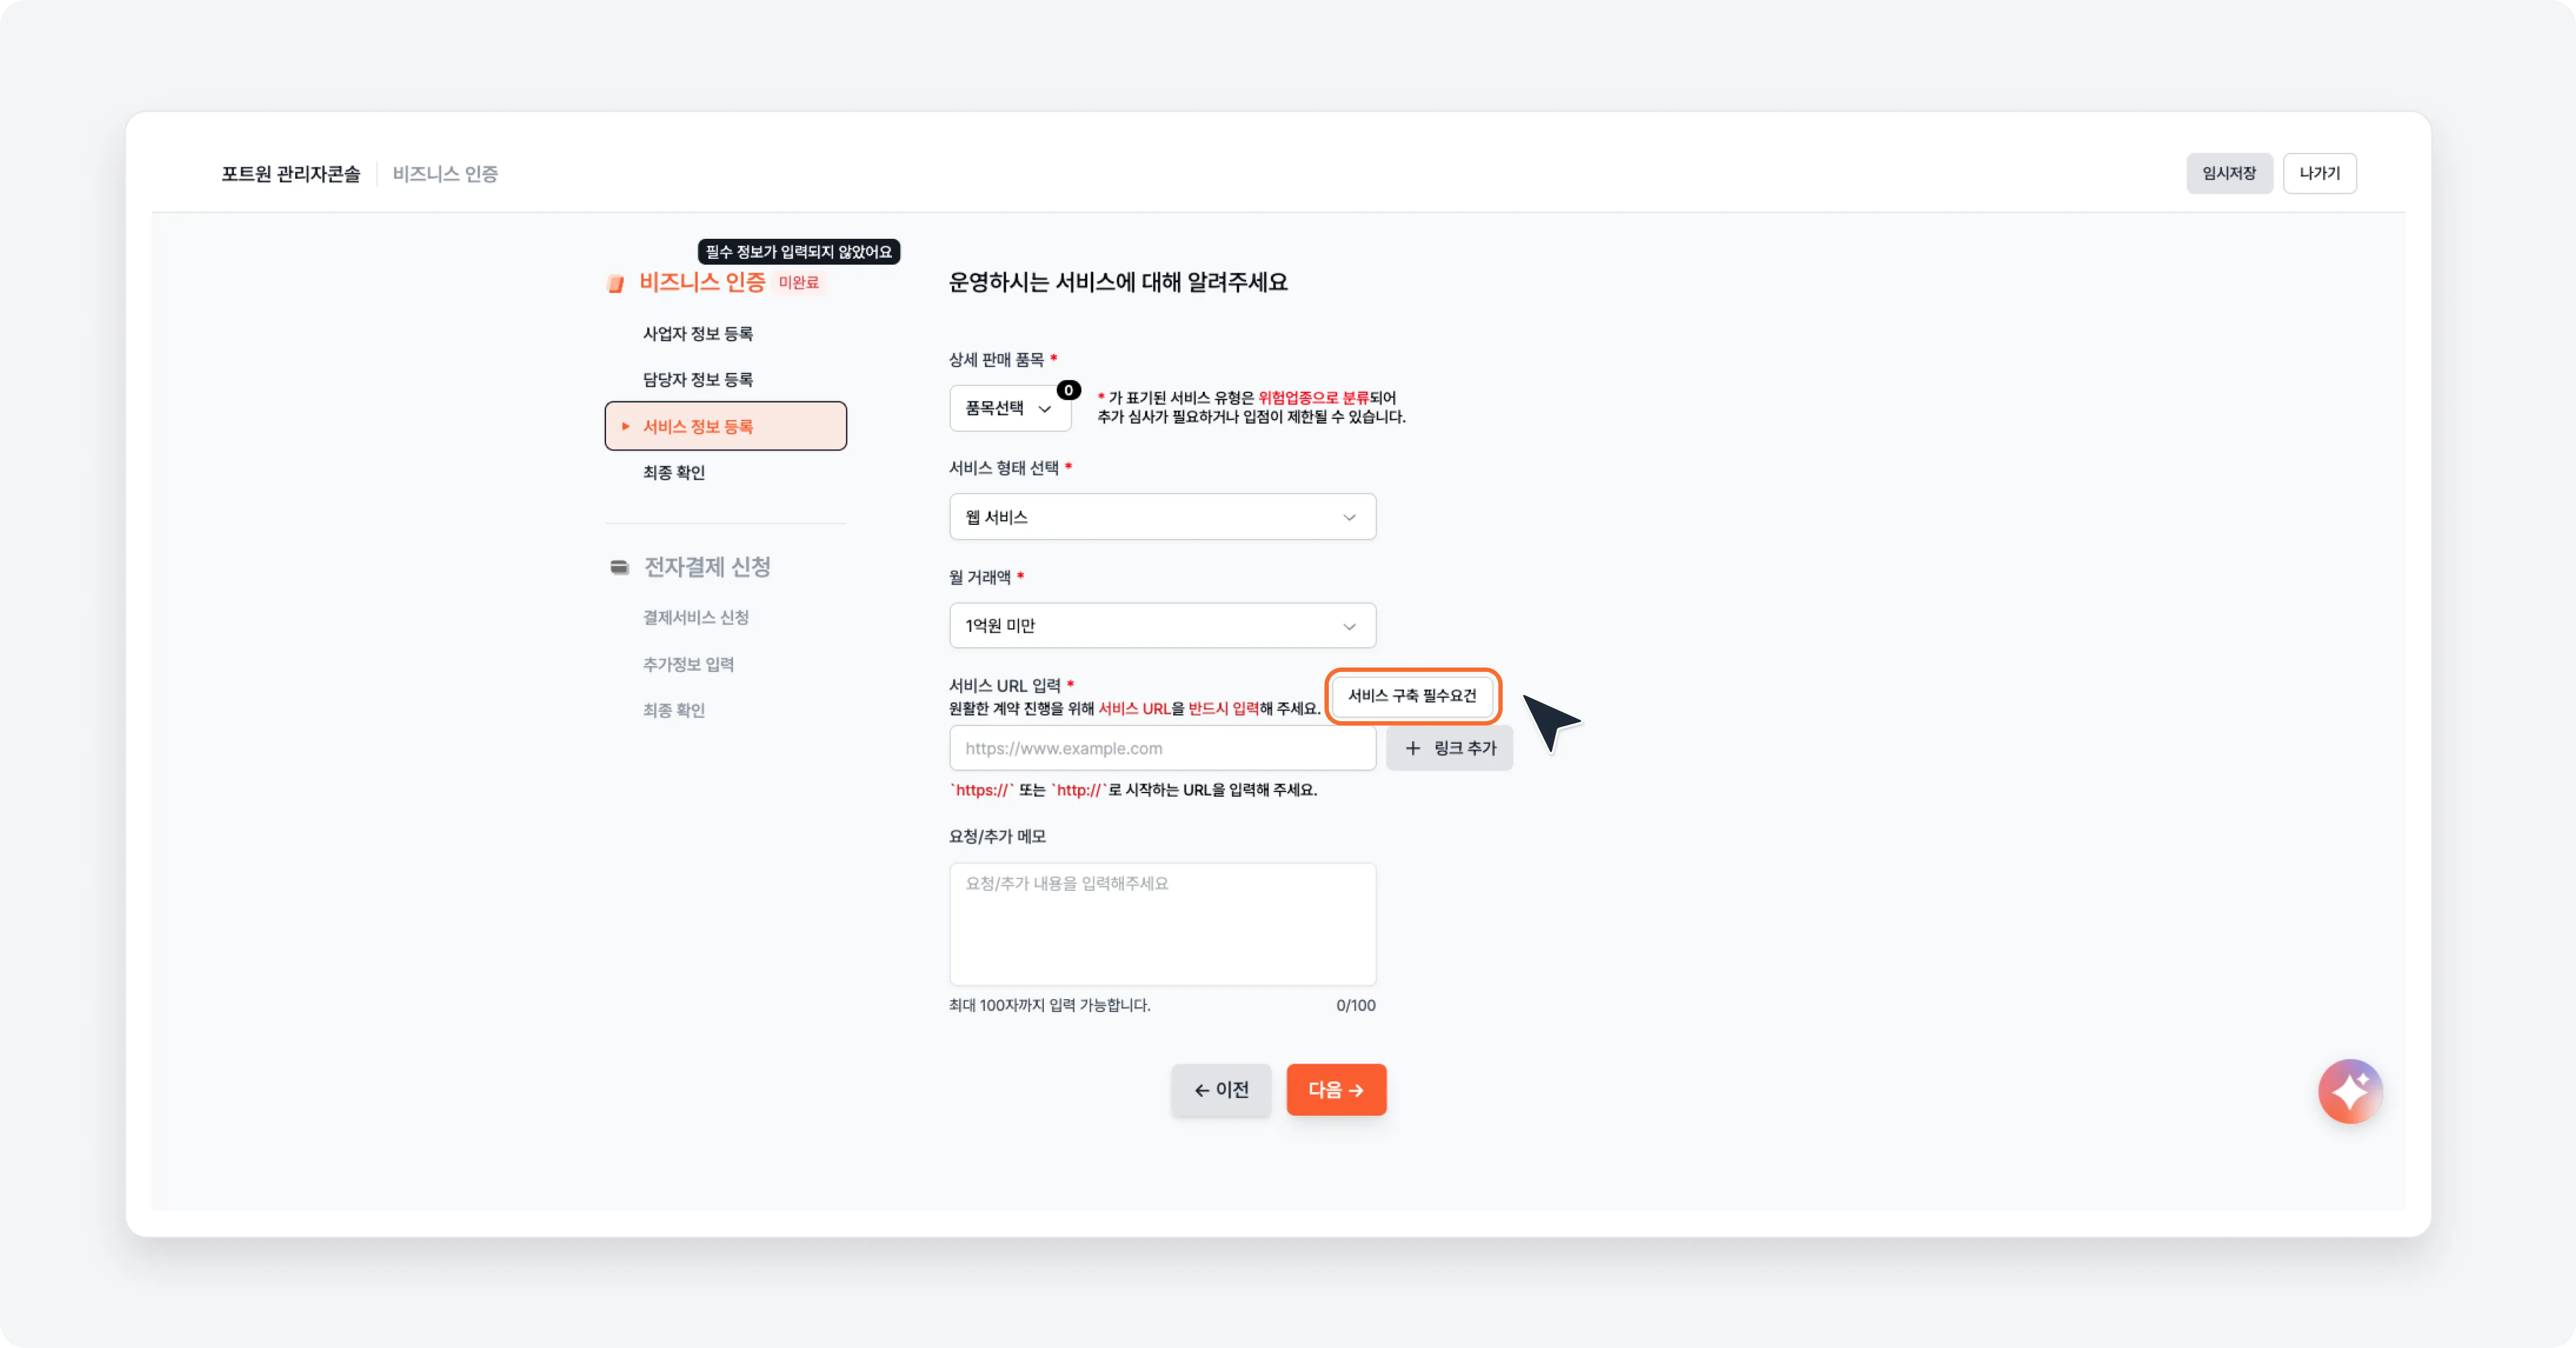The image size is (2576, 1348).
Task: Go back with the 이전 button
Action: (x=1220, y=1090)
